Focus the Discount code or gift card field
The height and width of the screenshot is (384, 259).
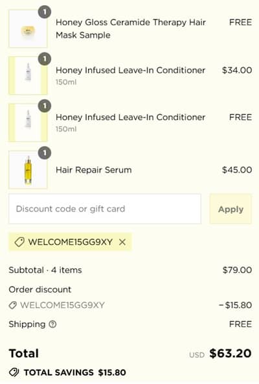pos(105,209)
